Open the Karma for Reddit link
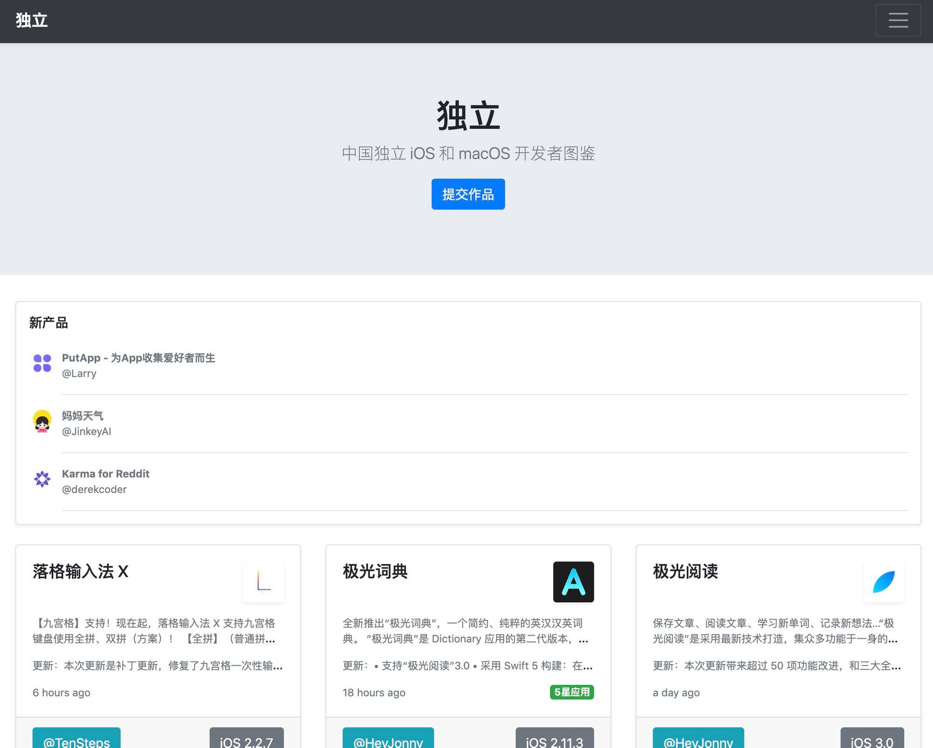 [x=105, y=474]
